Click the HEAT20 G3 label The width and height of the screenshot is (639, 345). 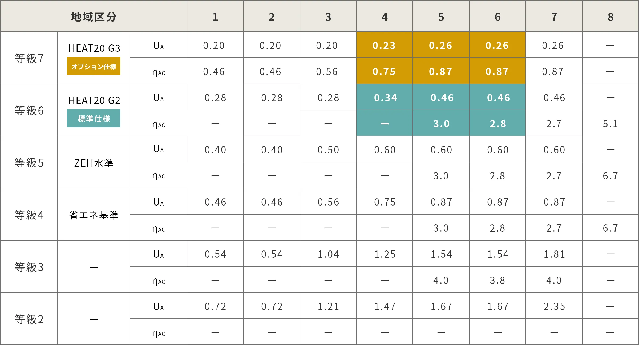[x=94, y=48]
